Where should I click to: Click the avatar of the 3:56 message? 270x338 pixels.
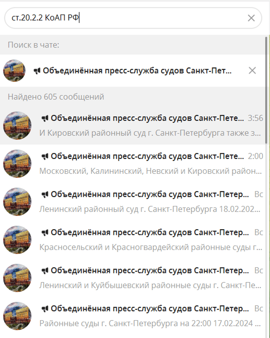click(17, 125)
